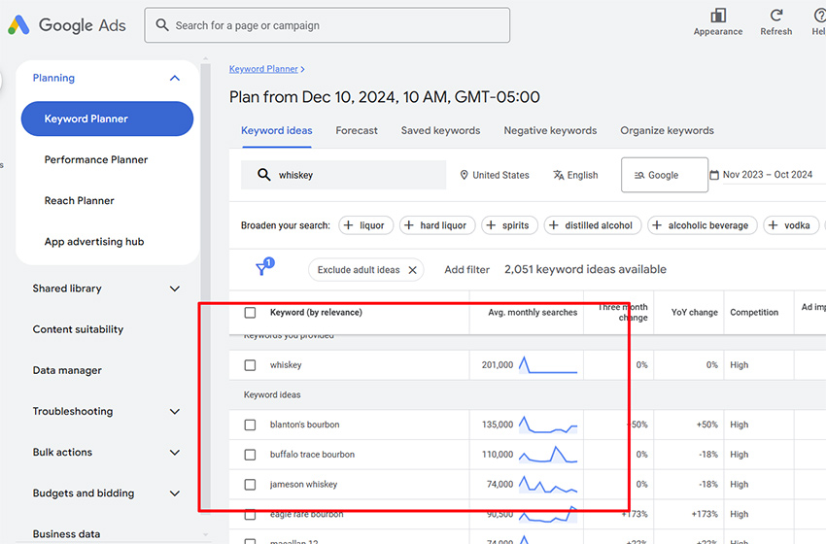Click the language icon next to English

tap(558, 176)
